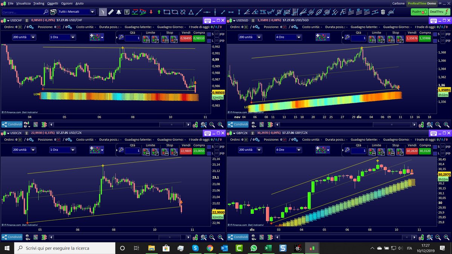Open the Aiuto menu
Image resolution: width=452 pixels, height=254 pixels.
tap(79, 3)
